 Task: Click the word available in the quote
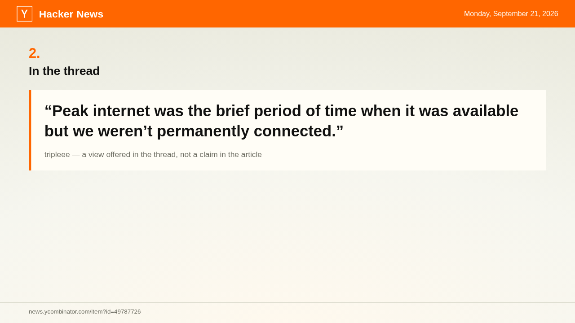coord(486,111)
